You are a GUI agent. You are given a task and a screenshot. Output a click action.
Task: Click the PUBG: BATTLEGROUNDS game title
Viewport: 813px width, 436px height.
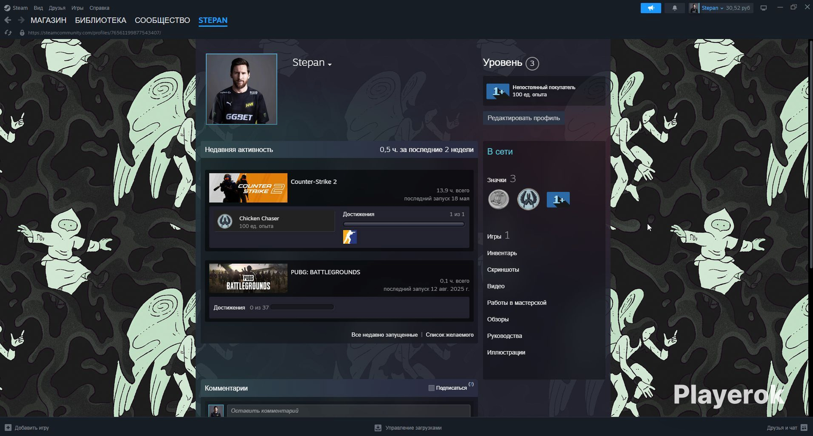(326, 272)
